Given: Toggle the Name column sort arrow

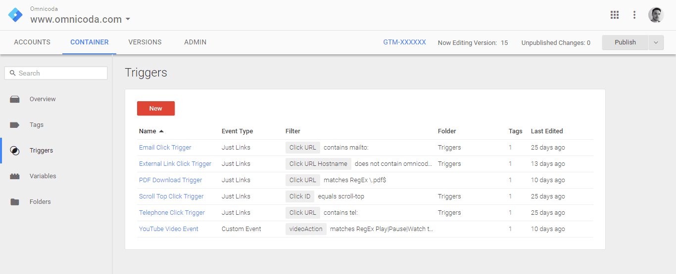Looking at the screenshot, I should (x=161, y=131).
